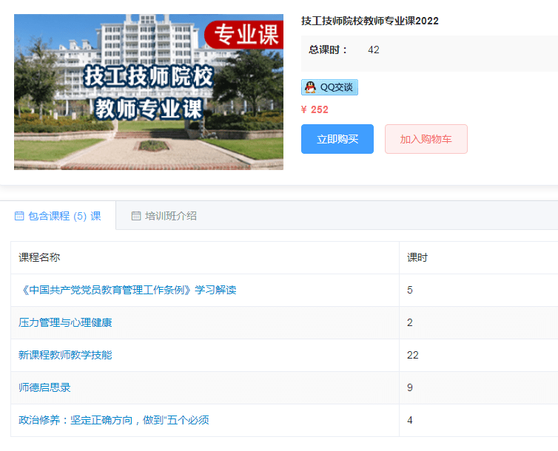Open 《中国共产党党员教育管理工作条例》学习解读 course link
558x451 pixels.
pyautogui.click(x=127, y=290)
